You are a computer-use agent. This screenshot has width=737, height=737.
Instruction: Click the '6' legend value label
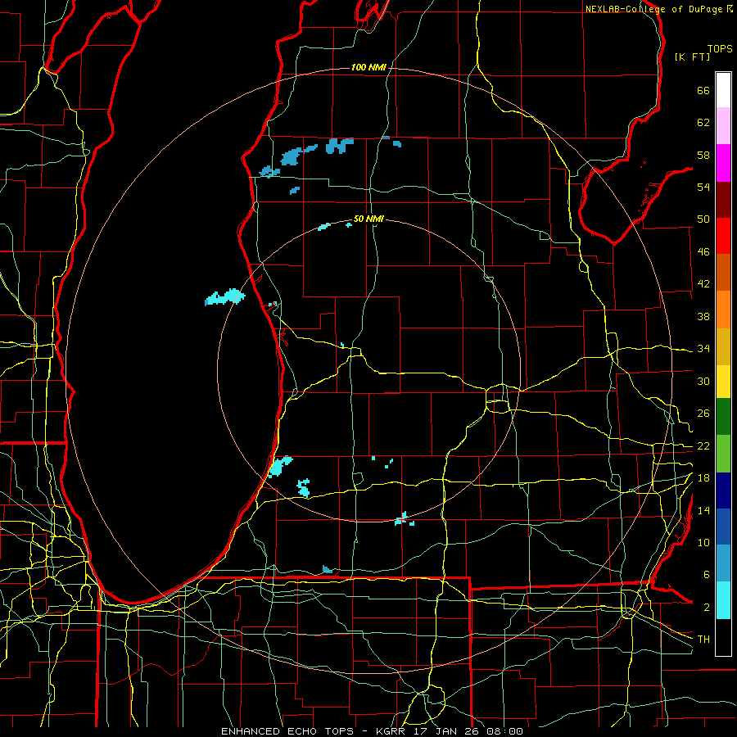pos(706,575)
